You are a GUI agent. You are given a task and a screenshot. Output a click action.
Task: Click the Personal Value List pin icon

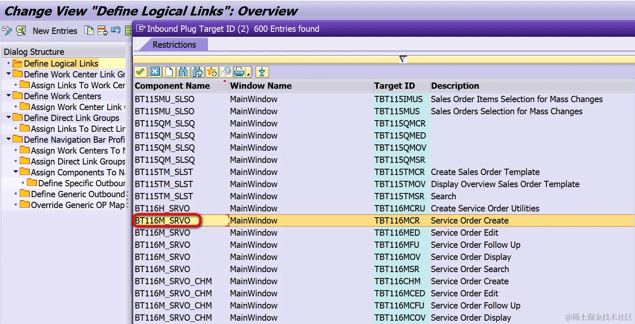point(262,72)
